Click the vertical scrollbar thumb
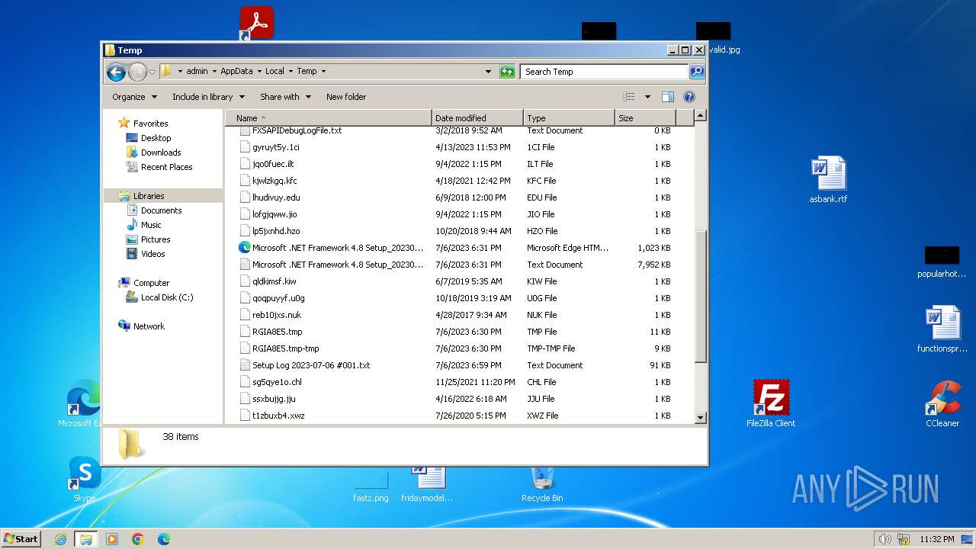This screenshot has height=549, width=976. coord(701,296)
